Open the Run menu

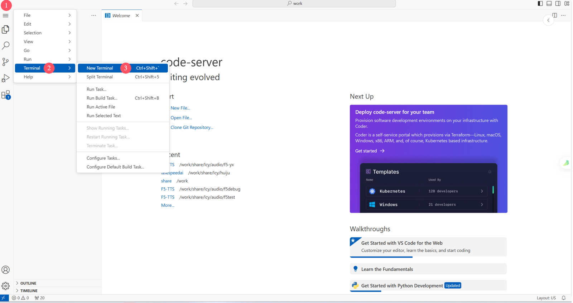[45, 59]
